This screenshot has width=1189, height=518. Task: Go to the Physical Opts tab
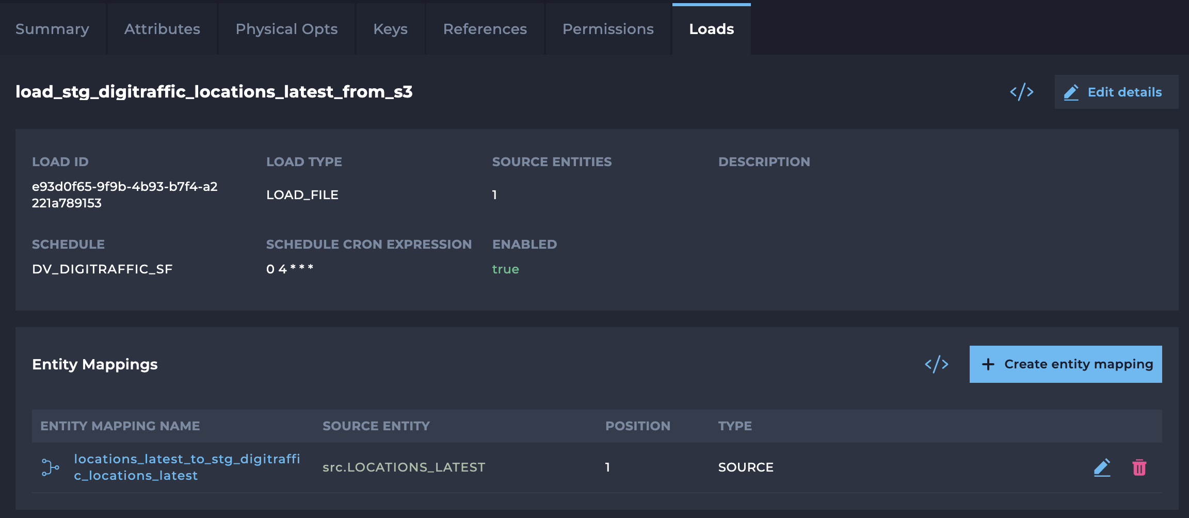click(x=286, y=29)
